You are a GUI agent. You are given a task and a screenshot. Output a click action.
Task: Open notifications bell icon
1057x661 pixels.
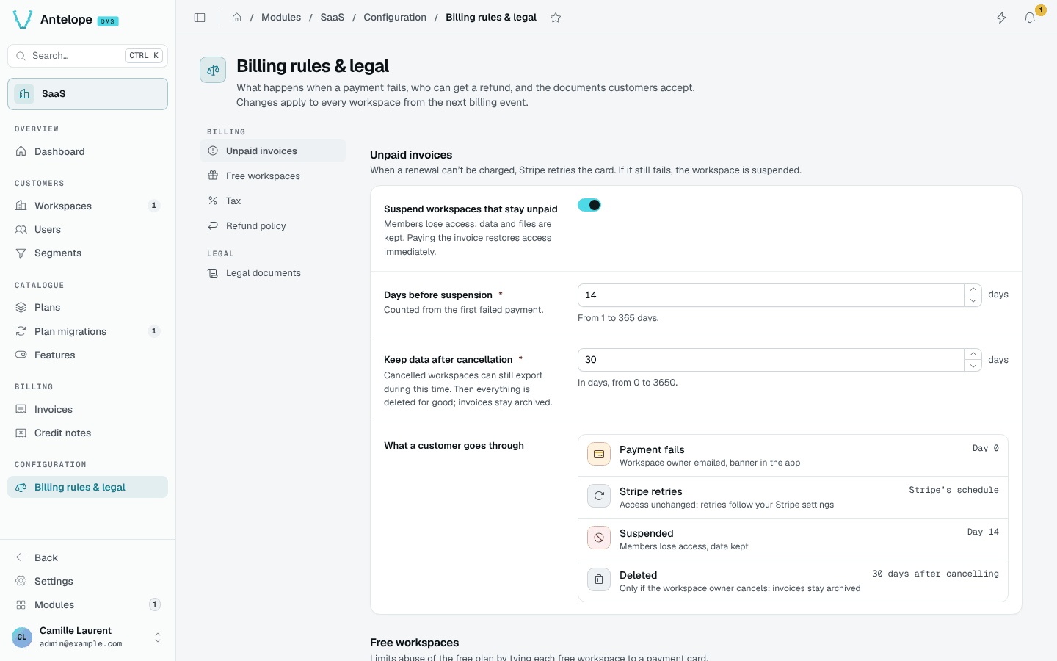(x=1030, y=18)
